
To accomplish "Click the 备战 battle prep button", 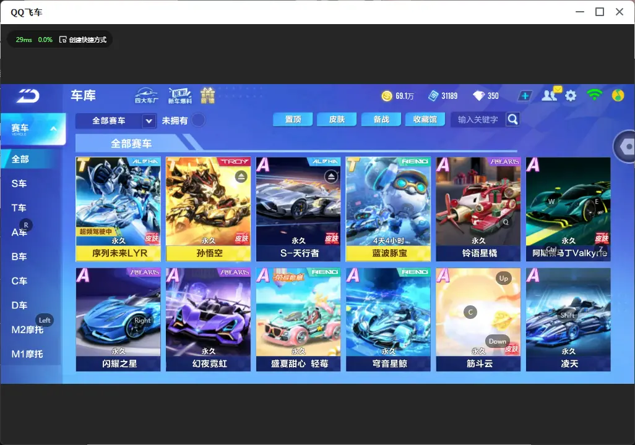I will coord(381,119).
